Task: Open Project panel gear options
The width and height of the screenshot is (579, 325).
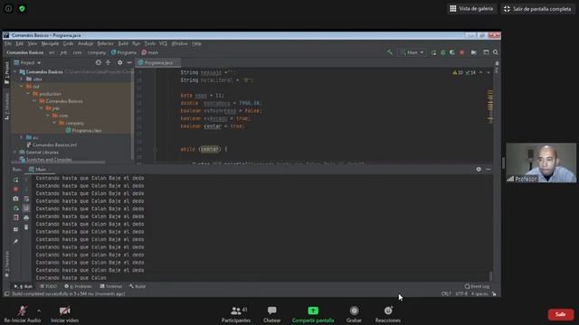Action: pos(119,62)
